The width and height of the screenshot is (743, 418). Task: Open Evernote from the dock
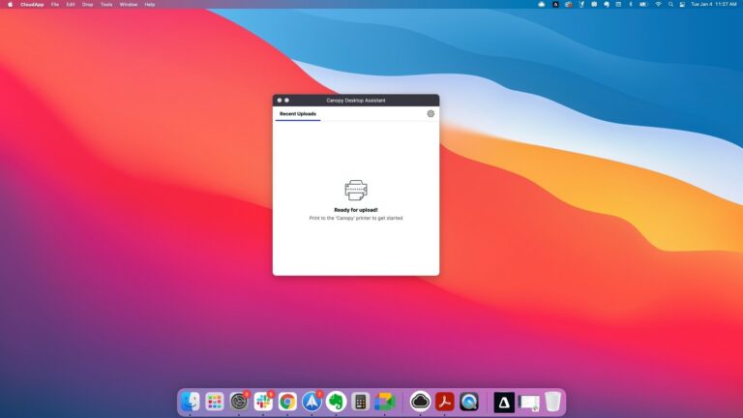[x=336, y=402]
